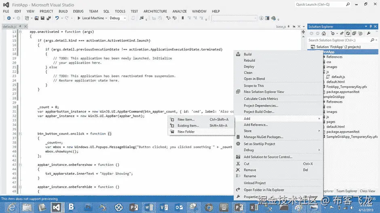Select Existing Item in the Add submenu
380x213 pixels.
201,125
